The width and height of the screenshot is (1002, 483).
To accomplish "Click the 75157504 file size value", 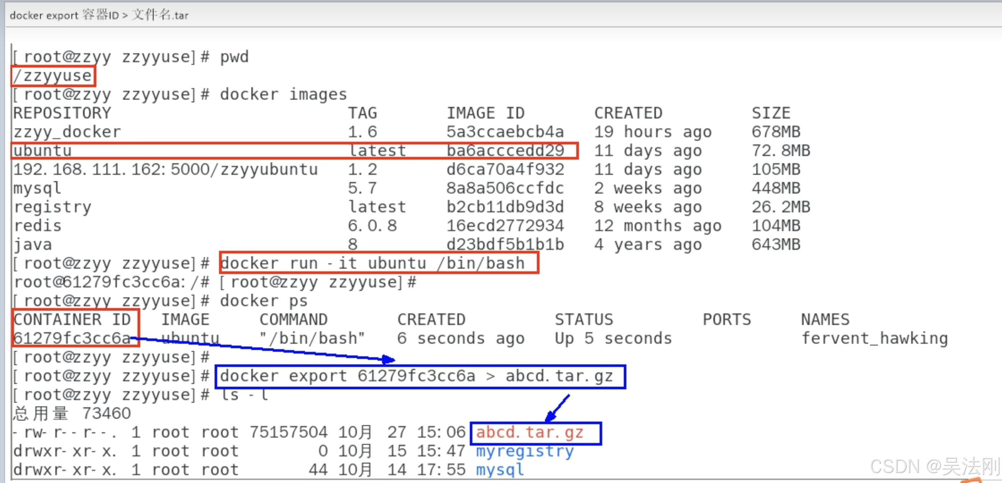I will pyautogui.click(x=288, y=432).
